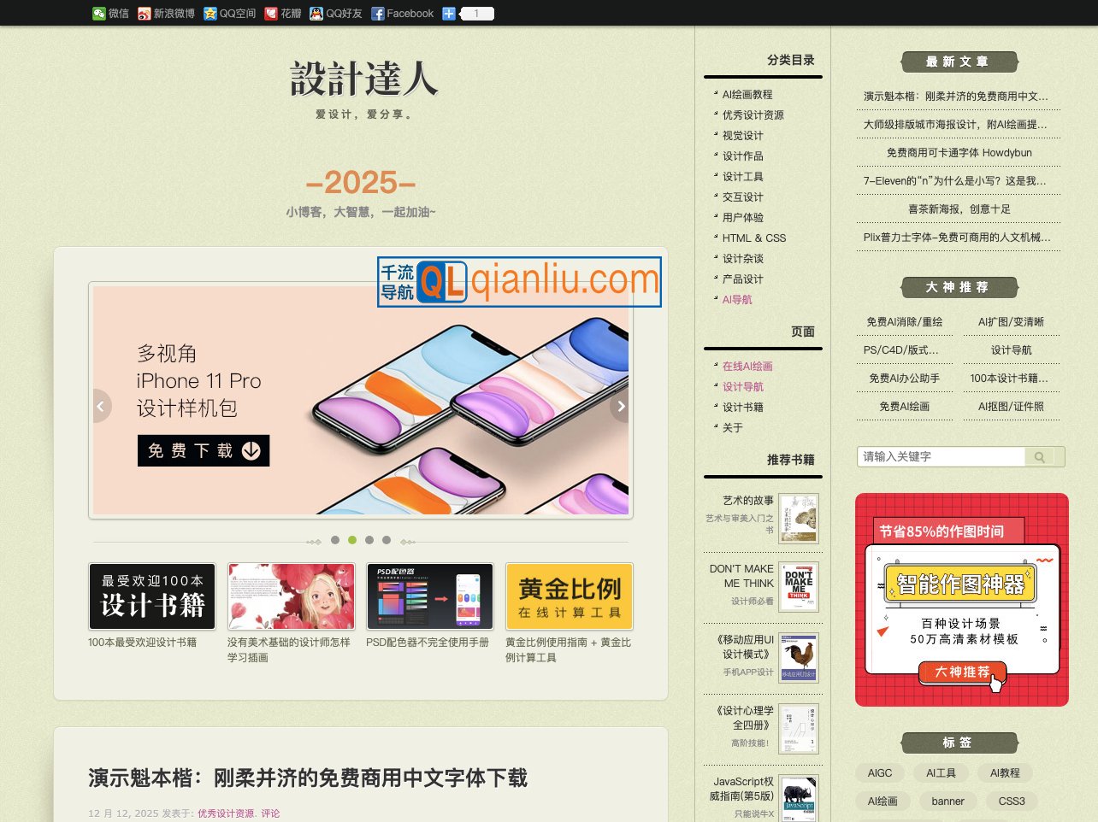The image size is (1098, 822).
Task: Share via the 新浪微博 Weibo icon
Action: click(x=145, y=13)
